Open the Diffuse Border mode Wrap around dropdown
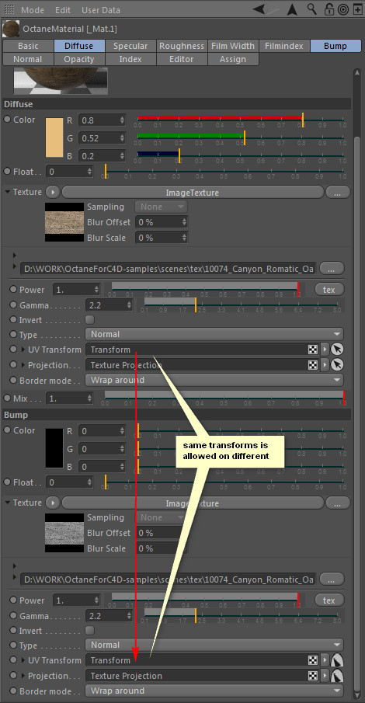This screenshot has height=703, width=365. (x=214, y=380)
